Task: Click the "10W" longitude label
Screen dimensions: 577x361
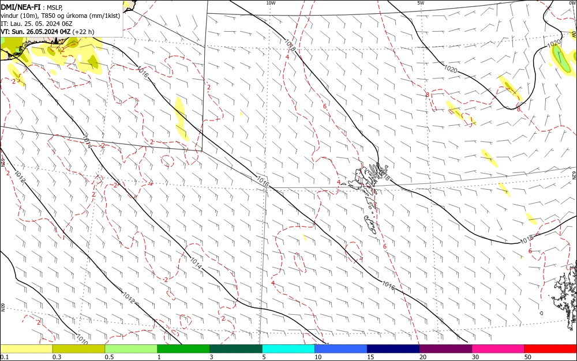Action: tap(271, 3)
